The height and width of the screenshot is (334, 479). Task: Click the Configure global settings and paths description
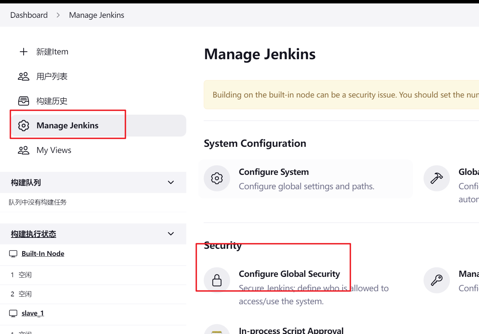coord(306,186)
